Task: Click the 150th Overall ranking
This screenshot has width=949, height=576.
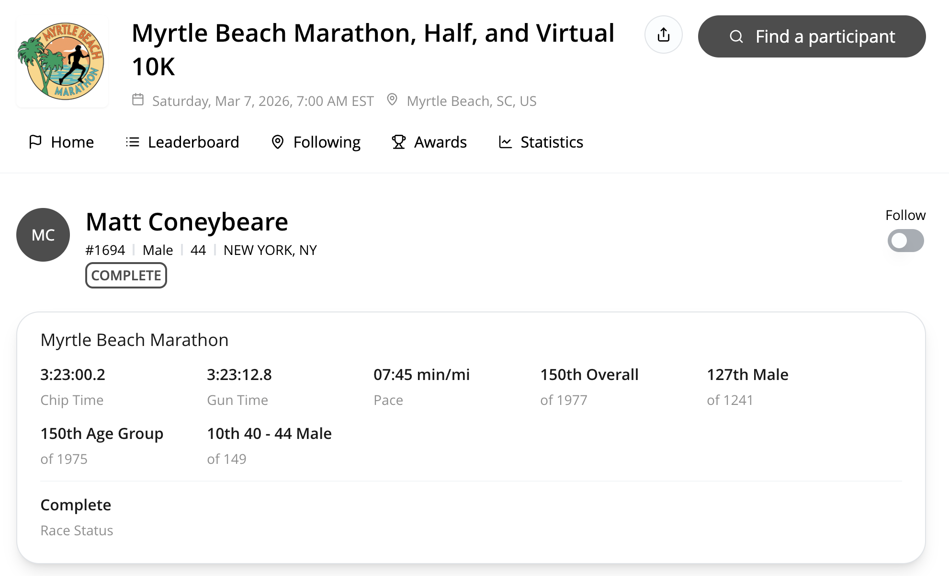Action: click(589, 375)
